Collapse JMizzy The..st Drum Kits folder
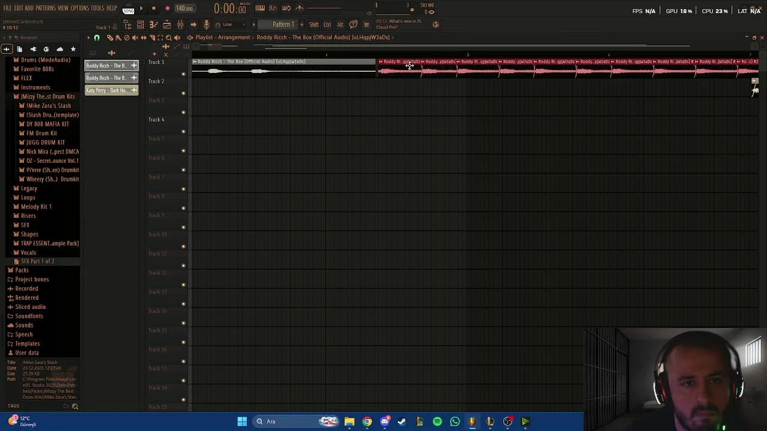 [47, 96]
